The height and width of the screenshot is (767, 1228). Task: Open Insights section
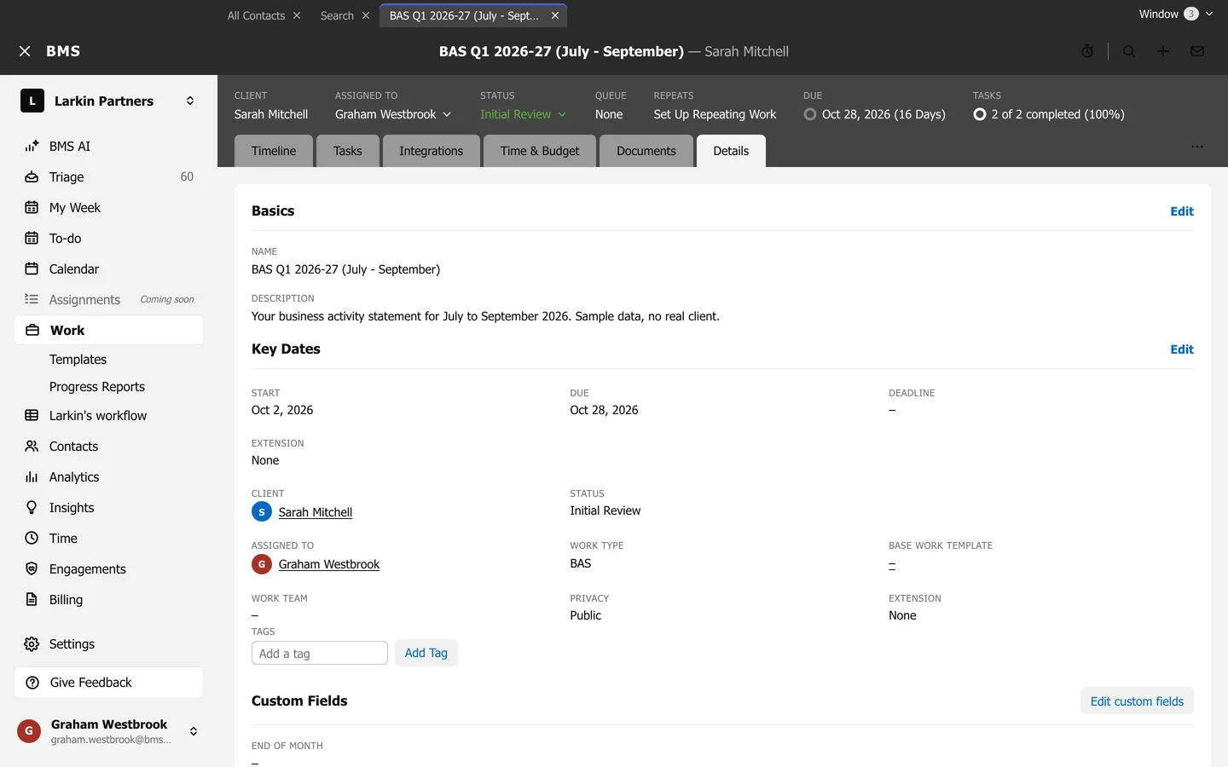[x=109, y=508]
